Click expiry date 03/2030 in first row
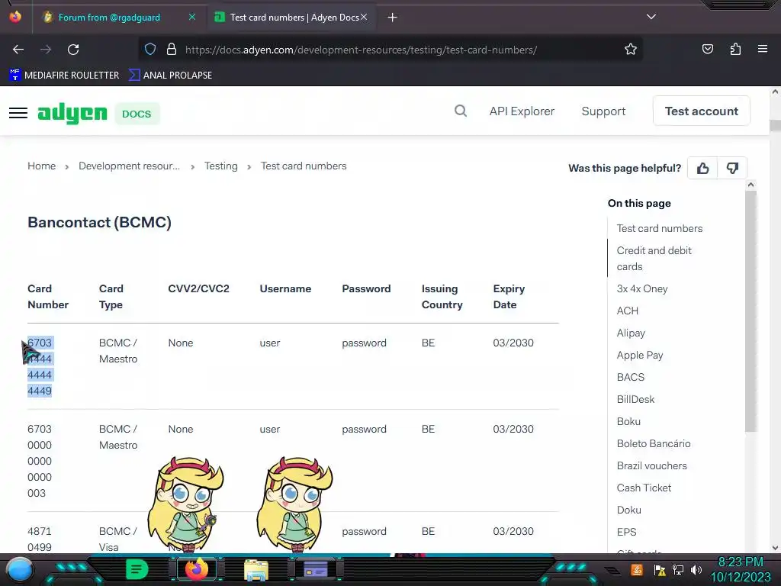This screenshot has height=586, width=781. 513,343
